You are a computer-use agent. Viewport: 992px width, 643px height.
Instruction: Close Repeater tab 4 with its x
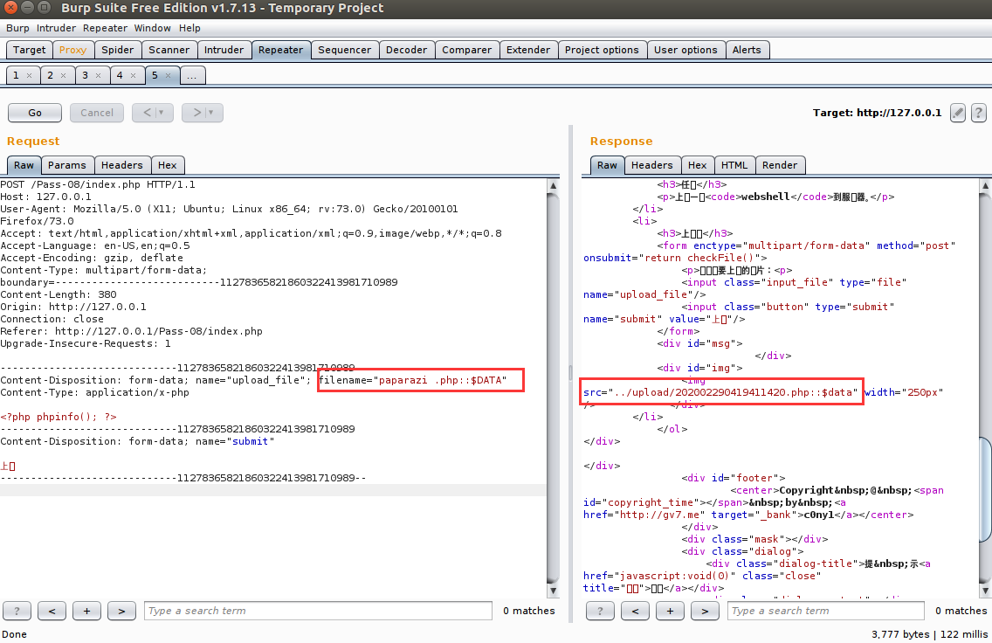(133, 75)
